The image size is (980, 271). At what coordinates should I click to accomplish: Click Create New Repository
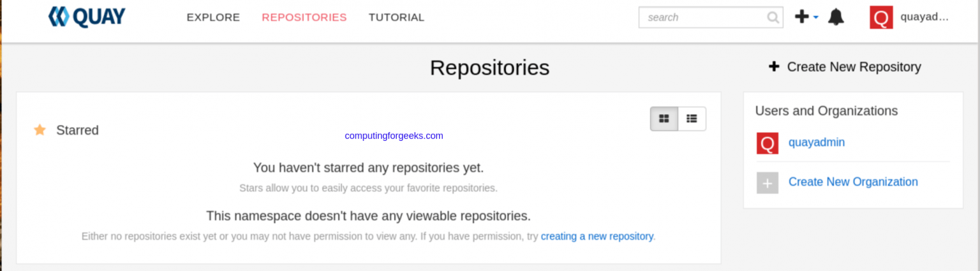point(854,66)
